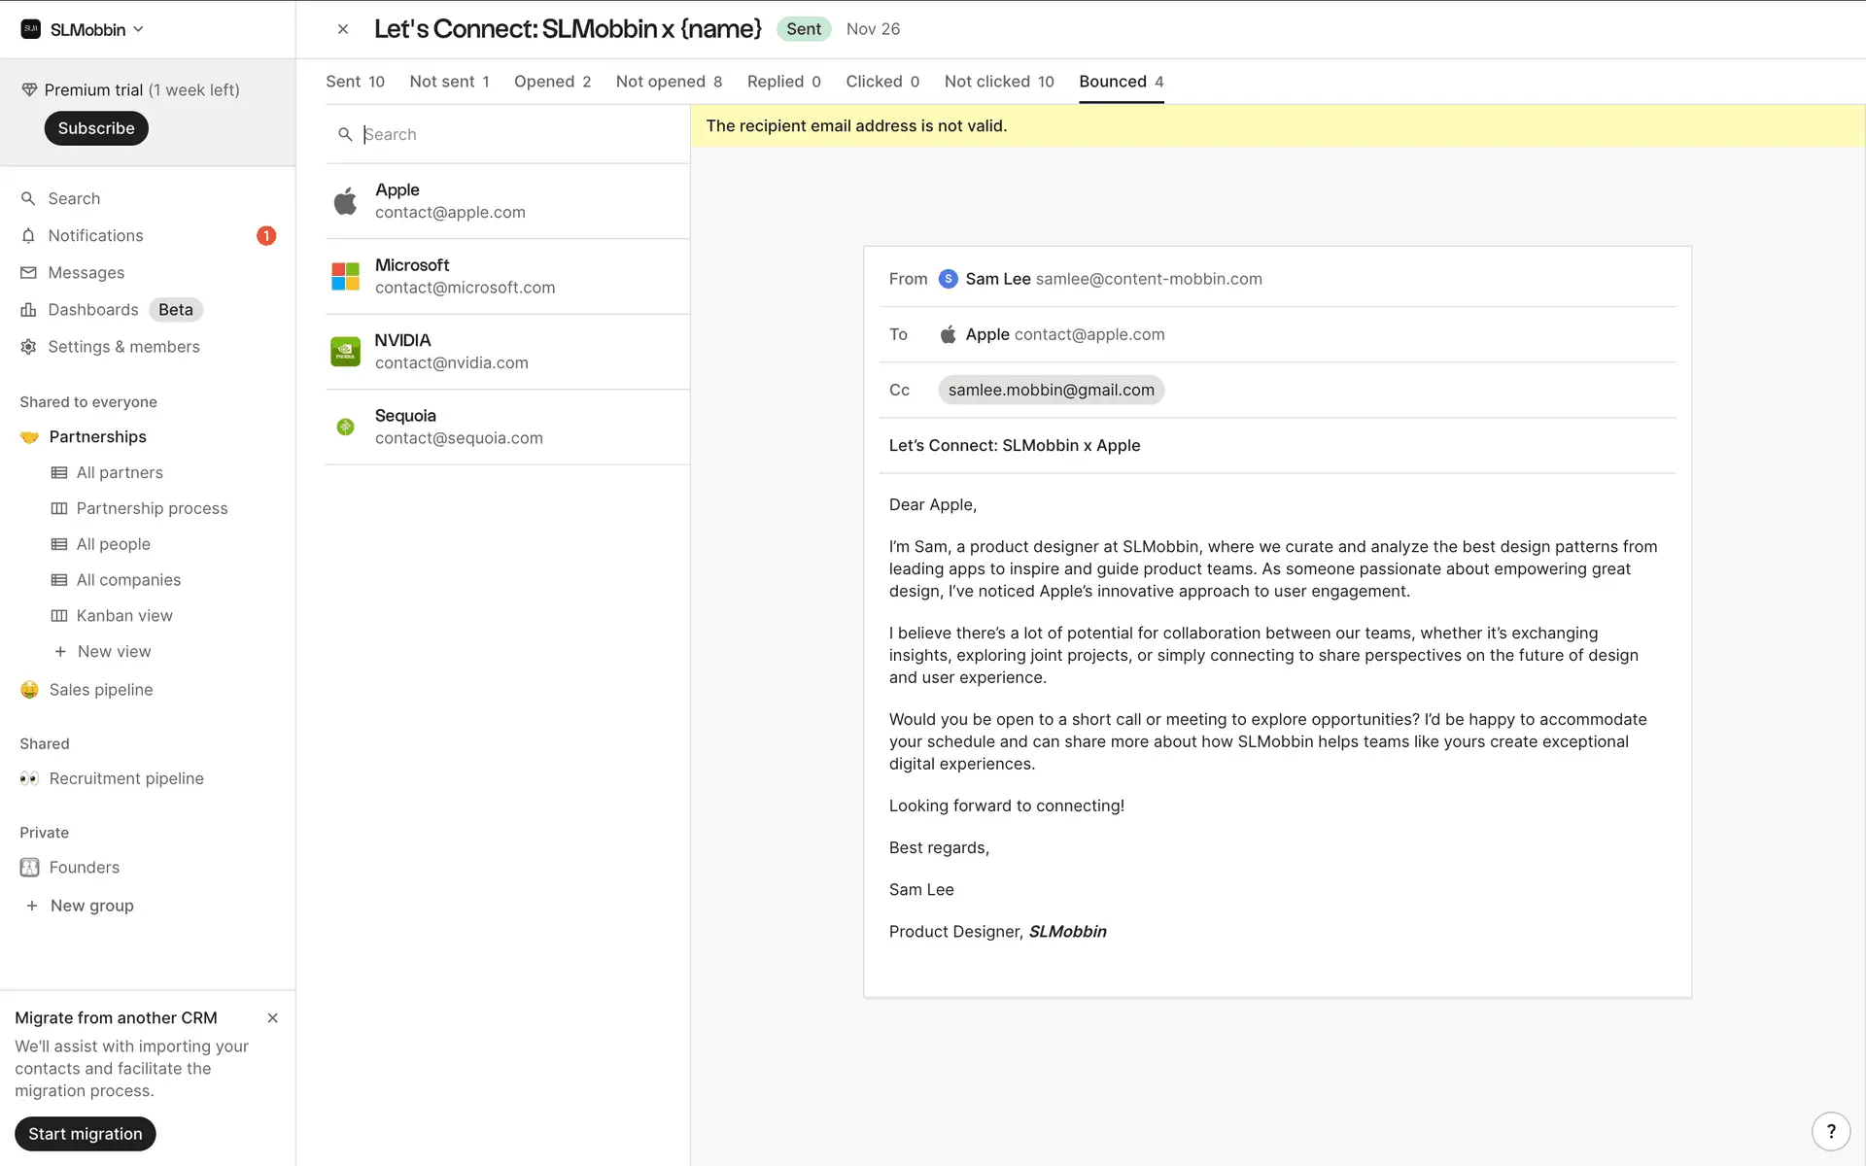1866x1166 pixels.
Task: Click the sidebar Search magnifier icon
Action: pyautogui.click(x=28, y=199)
